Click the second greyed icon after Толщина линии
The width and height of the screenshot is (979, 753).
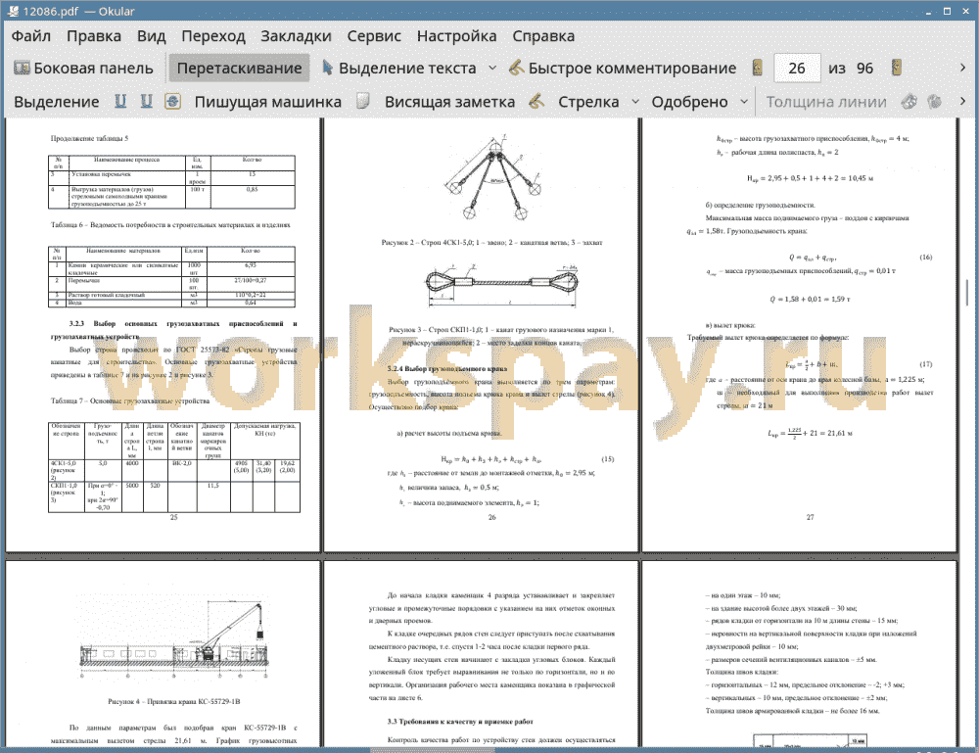click(935, 102)
